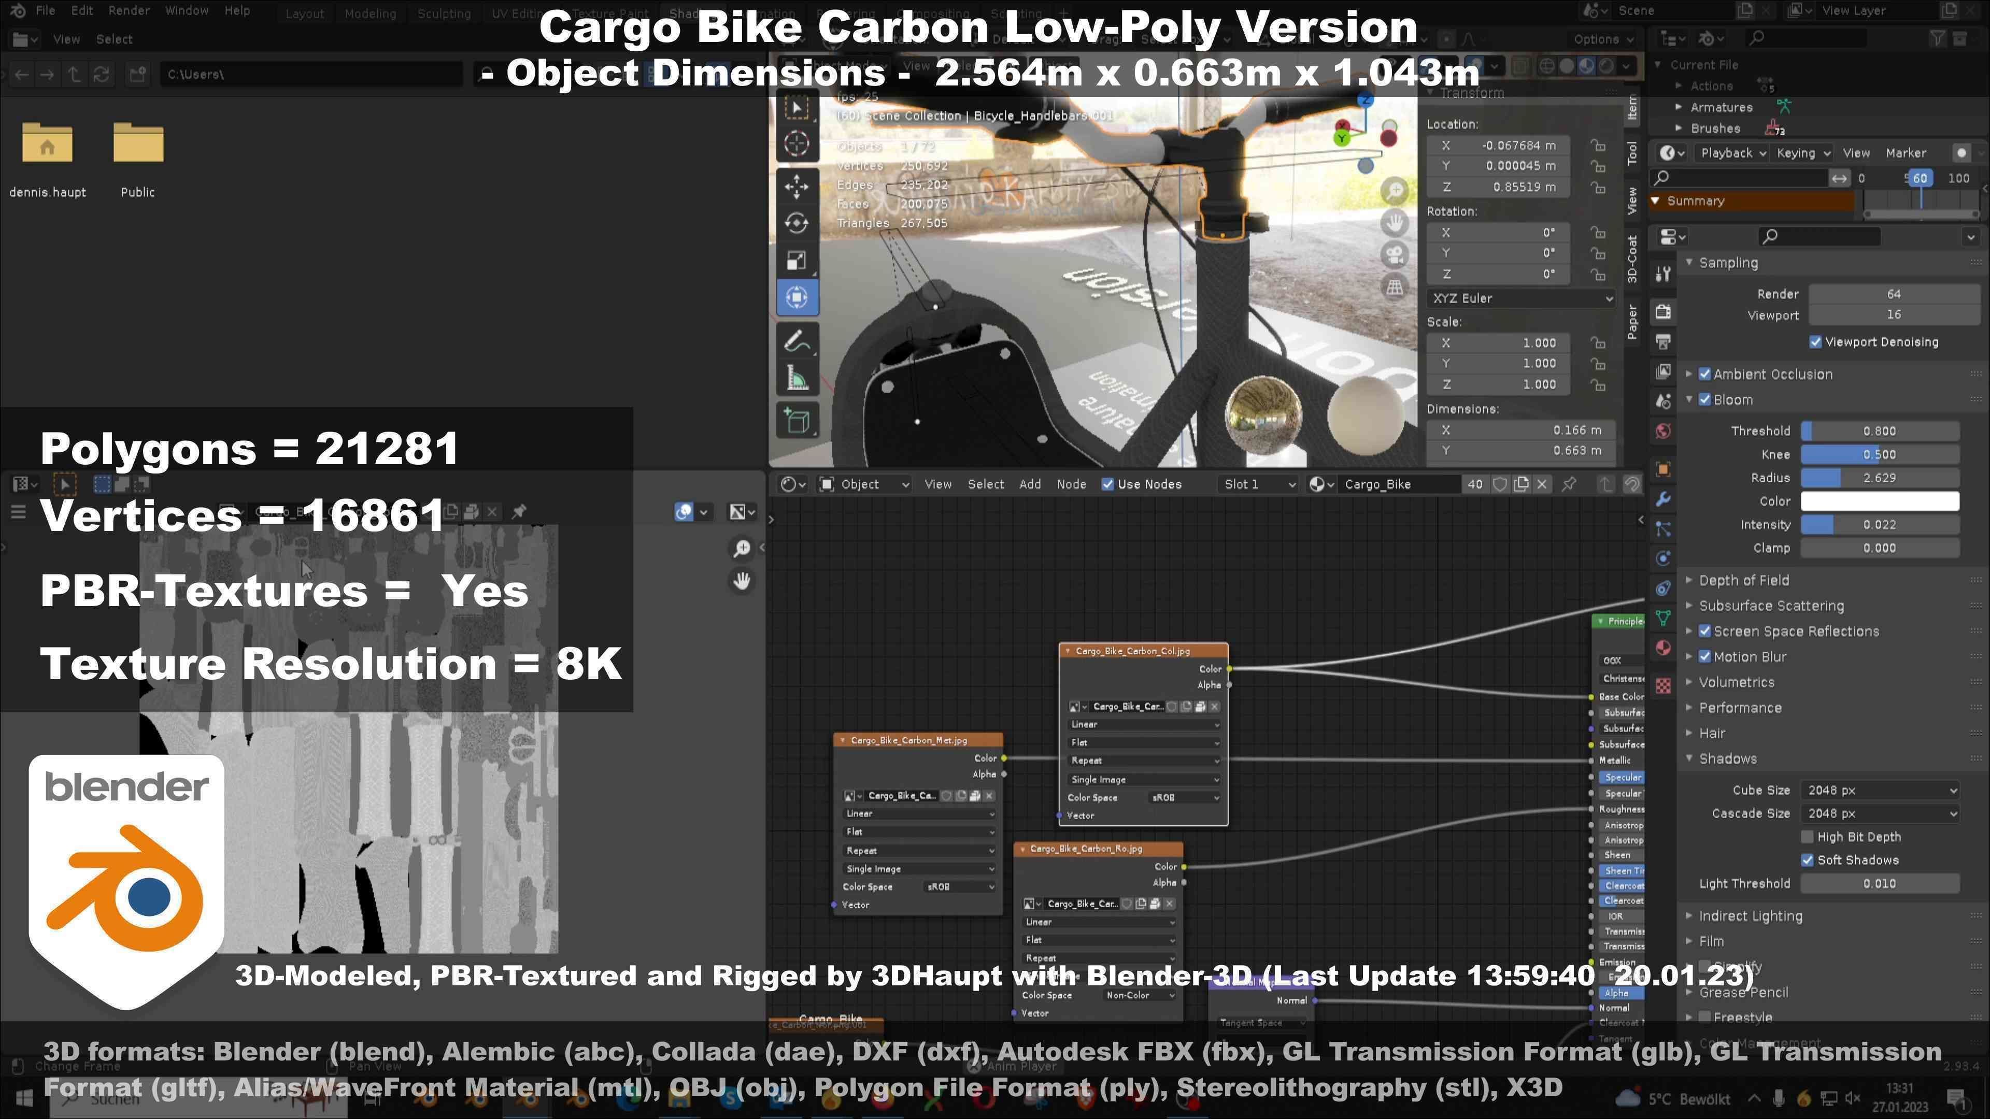
Task: Choose the Measure tool
Action: point(797,378)
